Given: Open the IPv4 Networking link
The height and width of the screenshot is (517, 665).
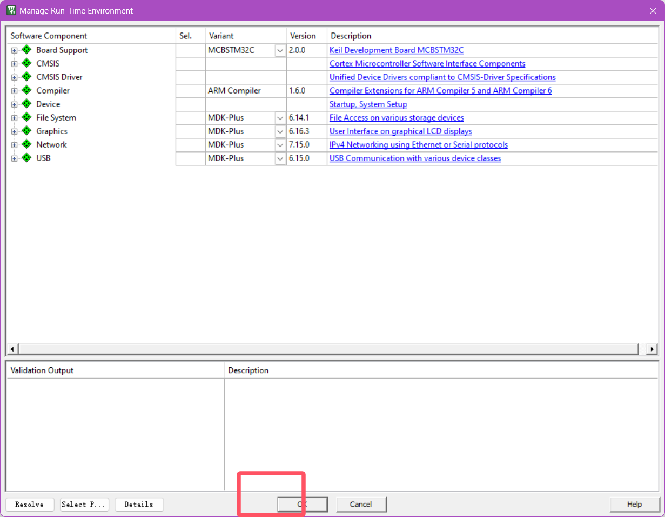Looking at the screenshot, I should pyautogui.click(x=419, y=144).
